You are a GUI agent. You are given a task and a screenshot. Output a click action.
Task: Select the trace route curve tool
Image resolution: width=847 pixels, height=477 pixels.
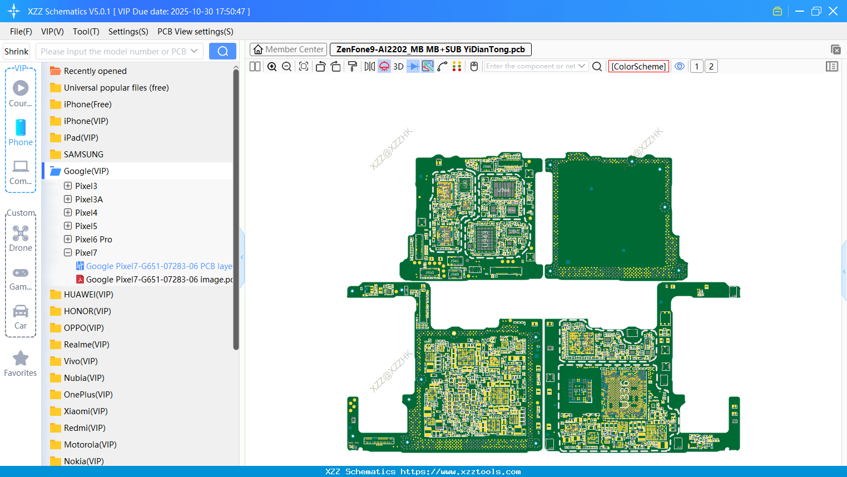point(442,66)
